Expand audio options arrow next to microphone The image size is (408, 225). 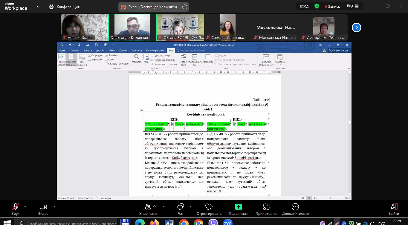25,207
